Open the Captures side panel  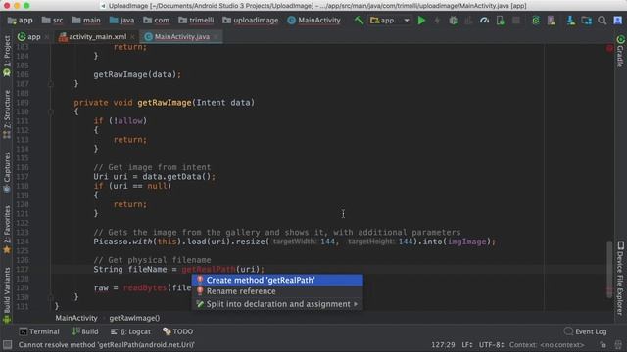[x=7, y=172]
